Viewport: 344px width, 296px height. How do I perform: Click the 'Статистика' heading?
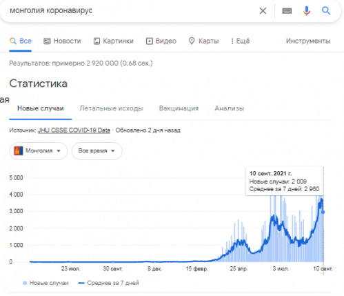tap(38, 83)
